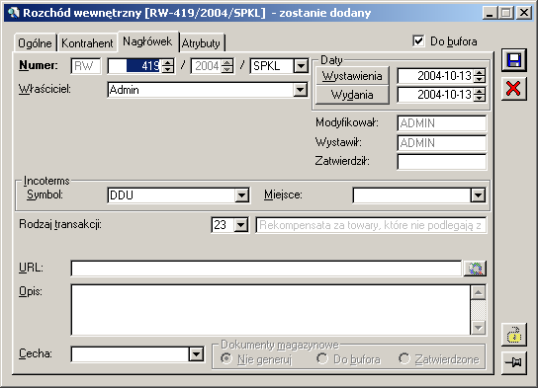This screenshot has height=388, width=538.
Task: Open the SPKL series dropdown
Action: click(x=301, y=66)
